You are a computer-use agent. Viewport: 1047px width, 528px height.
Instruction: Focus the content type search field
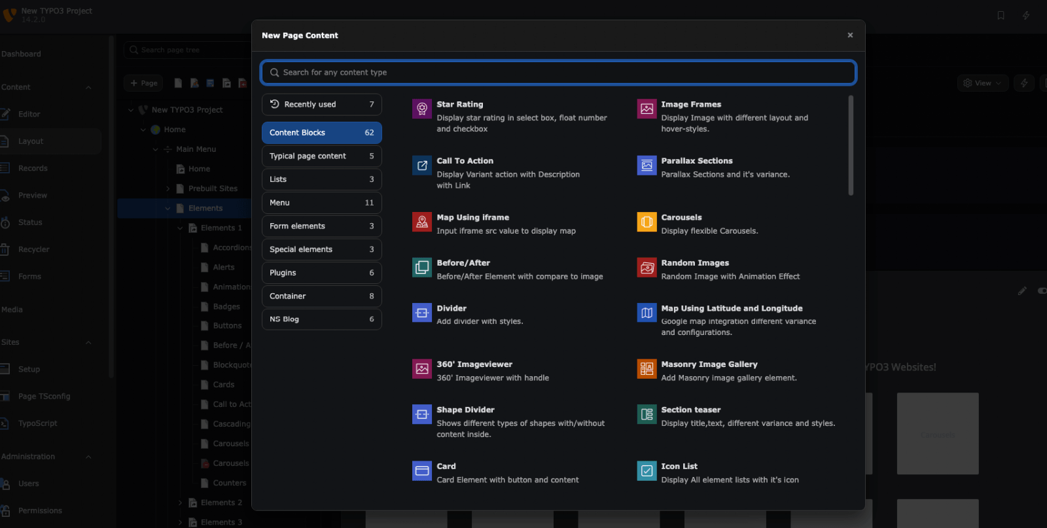tap(559, 73)
